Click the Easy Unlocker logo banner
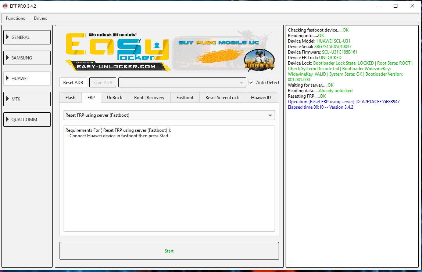This screenshot has height=272, width=422. tap(118, 52)
